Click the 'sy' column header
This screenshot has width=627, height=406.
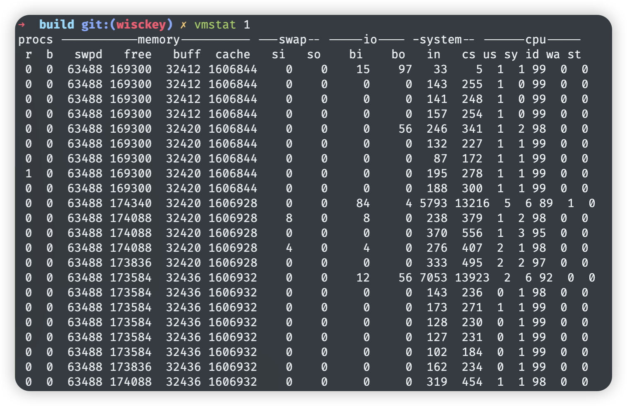511,55
